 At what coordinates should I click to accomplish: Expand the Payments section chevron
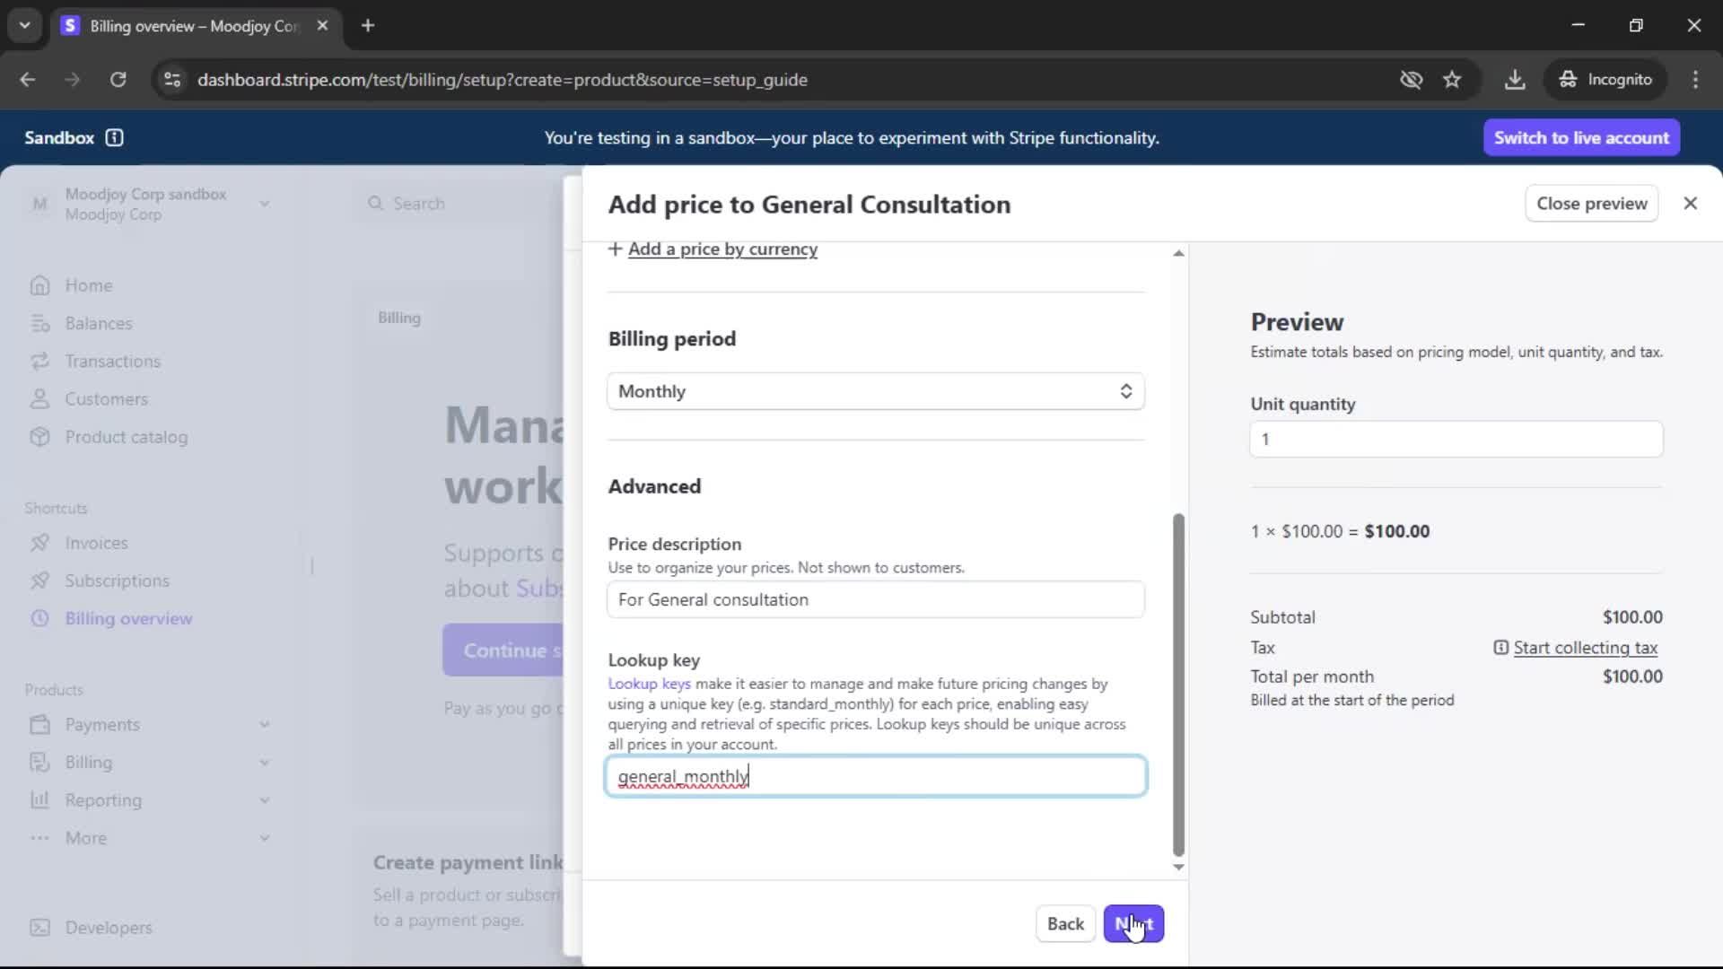pyautogui.click(x=265, y=724)
